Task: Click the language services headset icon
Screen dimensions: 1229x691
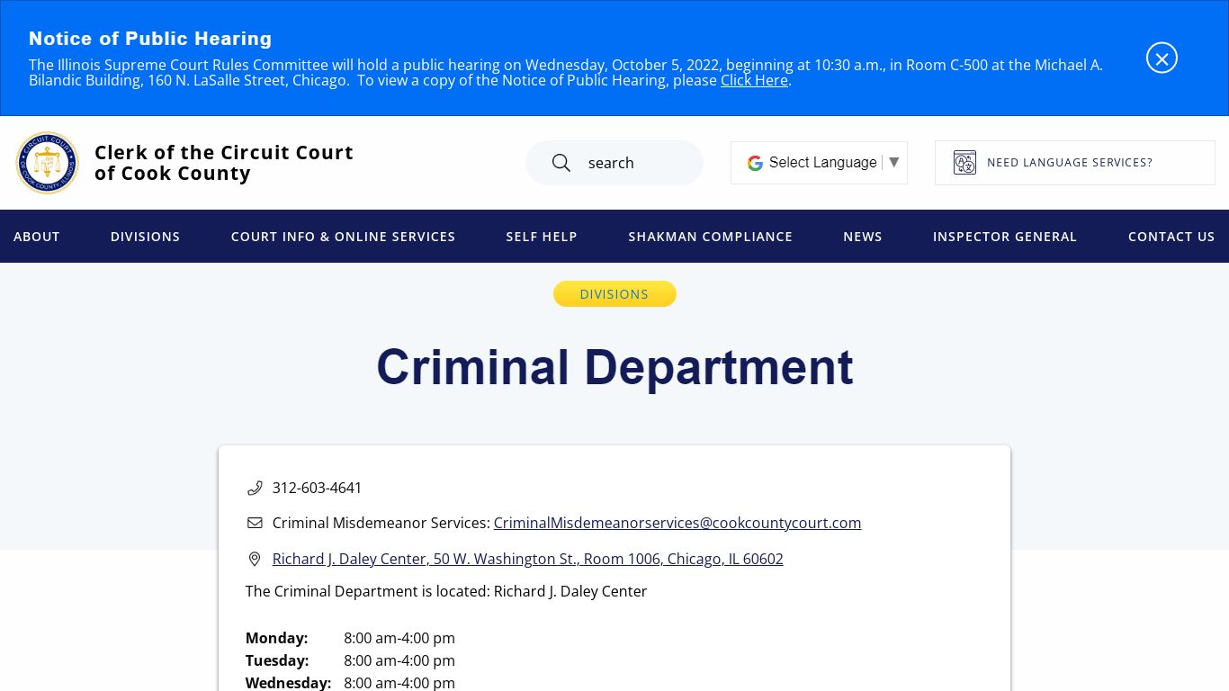Action: click(x=964, y=162)
